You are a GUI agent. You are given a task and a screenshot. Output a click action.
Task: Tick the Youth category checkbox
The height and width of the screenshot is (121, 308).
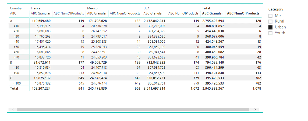(271, 33)
